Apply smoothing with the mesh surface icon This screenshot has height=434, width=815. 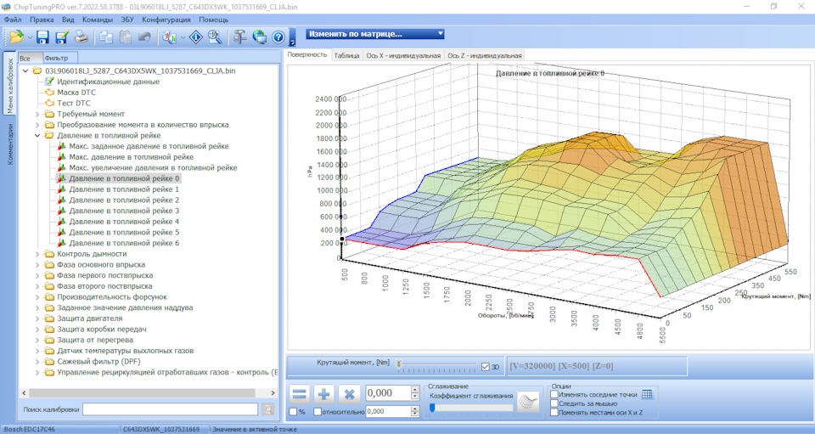click(528, 403)
